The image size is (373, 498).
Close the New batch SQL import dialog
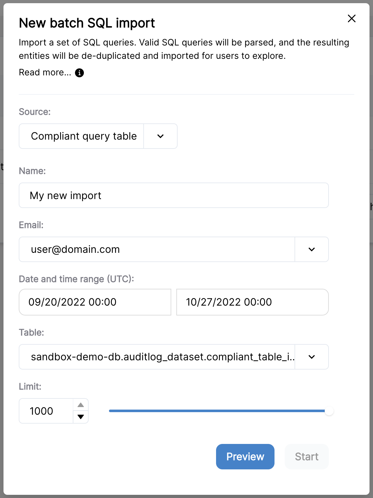coord(351,18)
